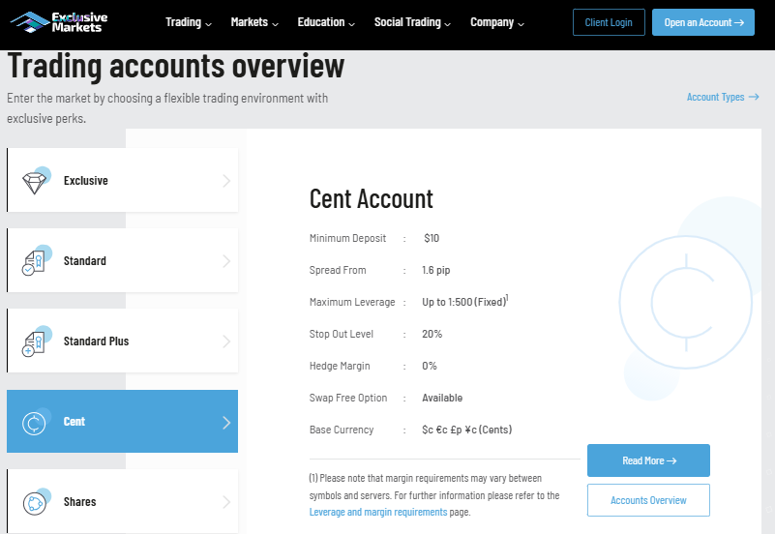The width and height of the screenshot is (775, 534).
Task: Click the chevron on Standard row
Action: (x=226, y=261)
